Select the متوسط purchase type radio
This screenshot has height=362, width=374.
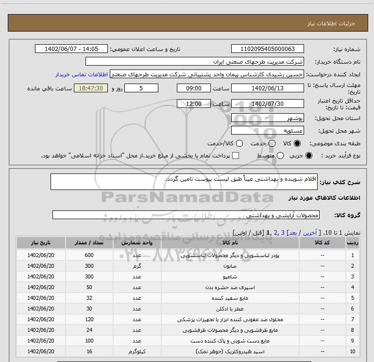(x=280, y=155)
